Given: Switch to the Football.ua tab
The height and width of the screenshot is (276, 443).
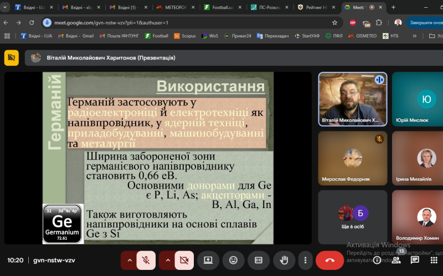Looking at the screenshot, I should coord(223,7).
